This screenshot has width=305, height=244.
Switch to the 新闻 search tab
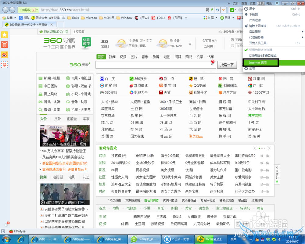[x=112, y=57]
